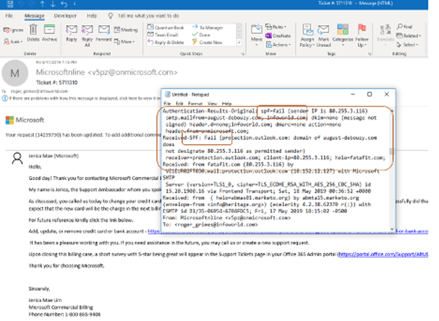Send message to OneNote
This screenshot has height=321, width=439.
[x=278, y=36]
